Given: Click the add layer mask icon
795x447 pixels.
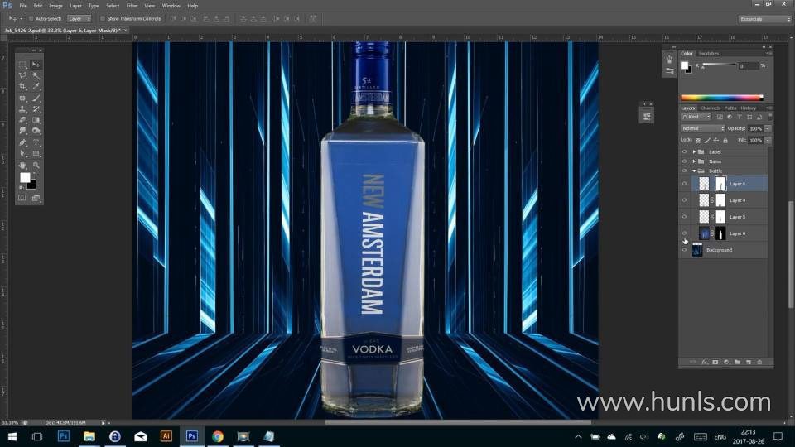Looking at the screenshot, I should [715, 362].
